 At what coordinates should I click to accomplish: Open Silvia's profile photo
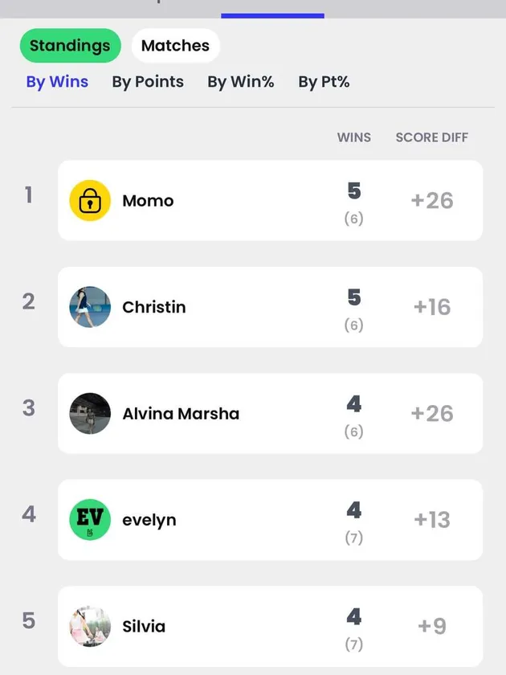pyautogui.click(x=90, y=626)
